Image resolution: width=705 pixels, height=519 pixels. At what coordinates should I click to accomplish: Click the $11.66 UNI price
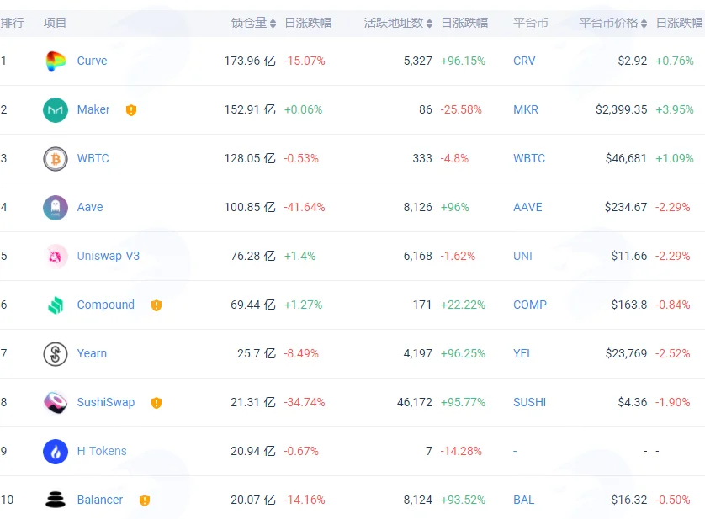click(629, 256)
